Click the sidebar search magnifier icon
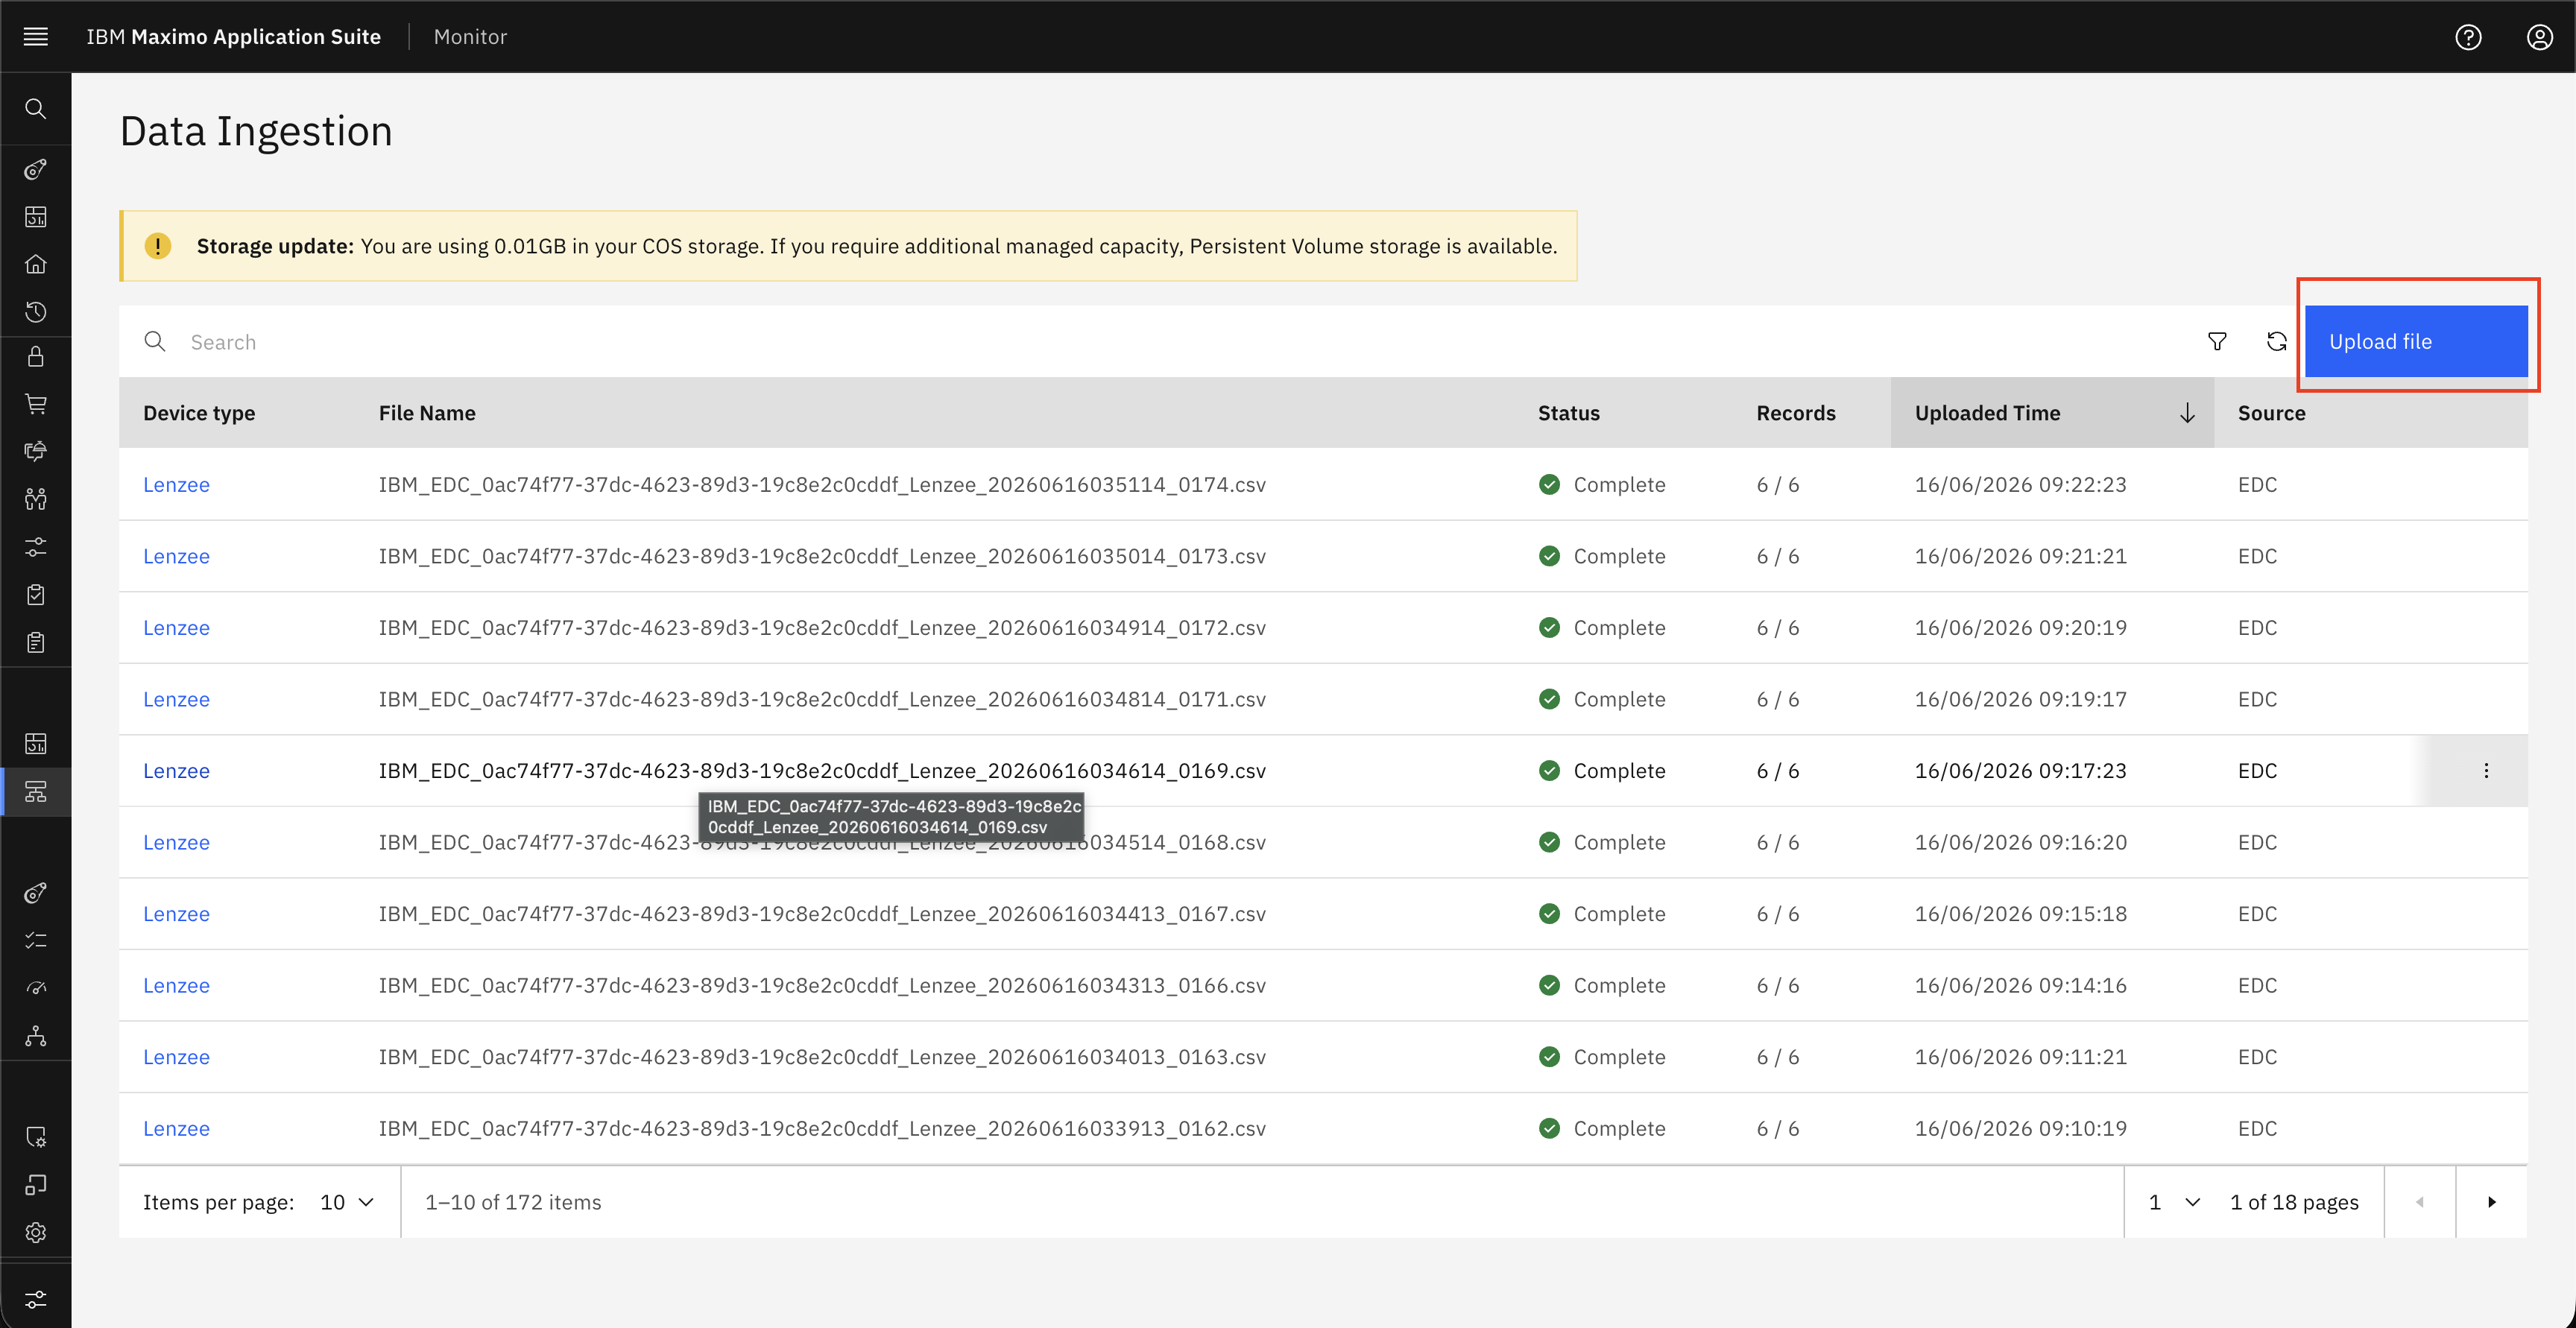The width and height of the screenshot is (2576, 1328). (x=36, y=109)
